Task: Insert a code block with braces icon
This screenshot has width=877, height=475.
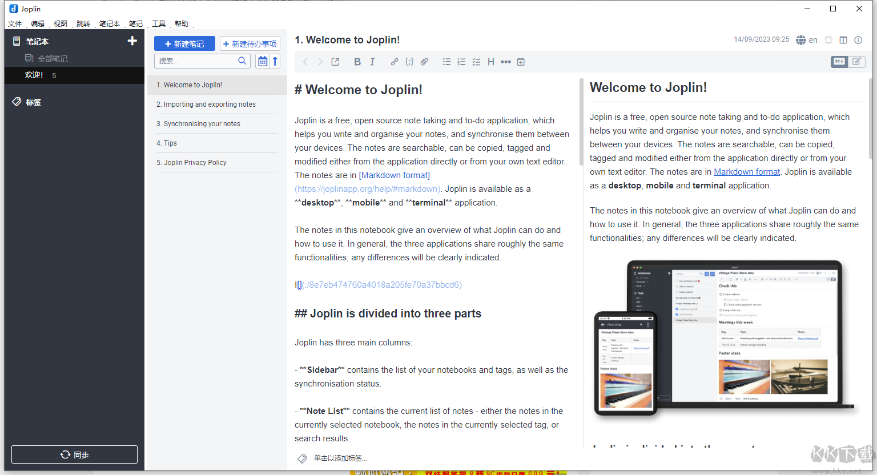Action: (x=409, y=62)
